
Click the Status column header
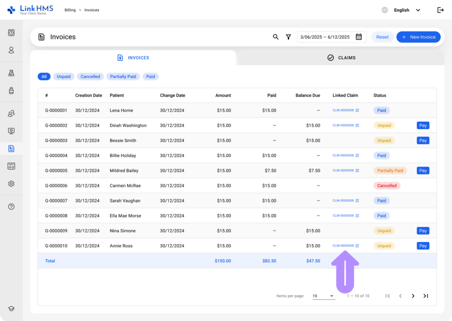coord(380,95)
